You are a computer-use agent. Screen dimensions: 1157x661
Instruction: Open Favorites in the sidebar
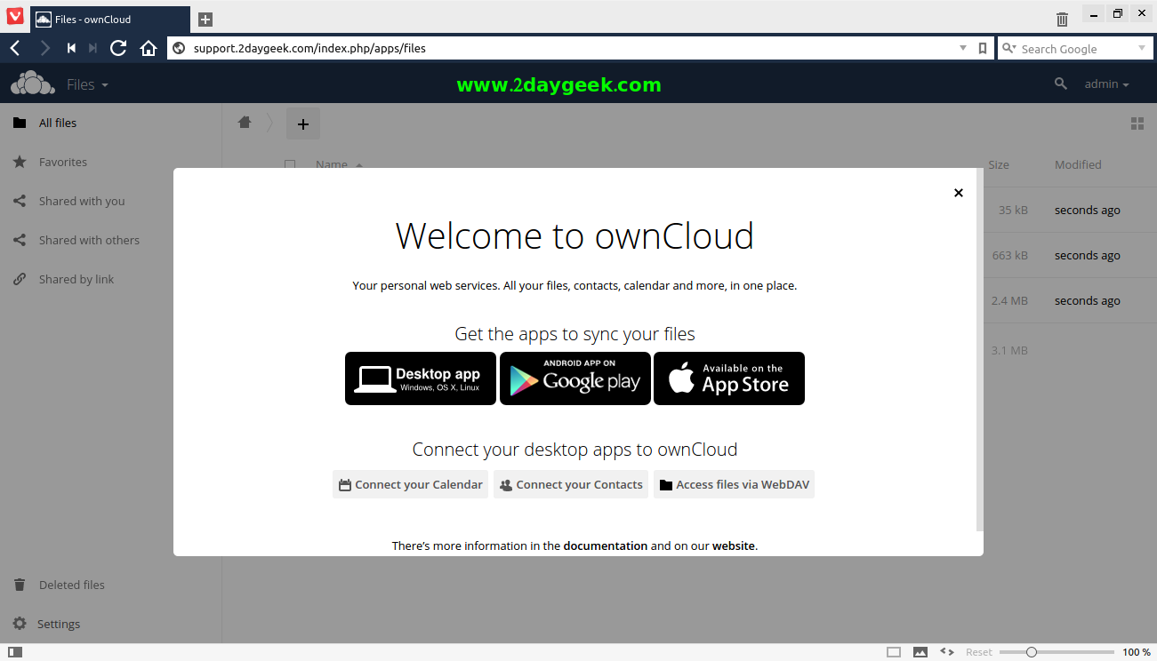[x=63, y=163]
